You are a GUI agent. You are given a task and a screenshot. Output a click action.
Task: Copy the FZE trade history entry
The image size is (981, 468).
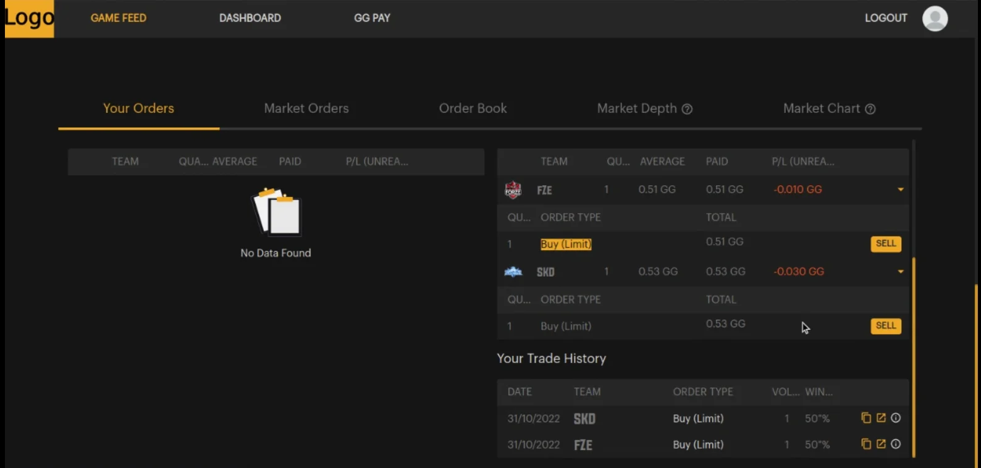866,444
